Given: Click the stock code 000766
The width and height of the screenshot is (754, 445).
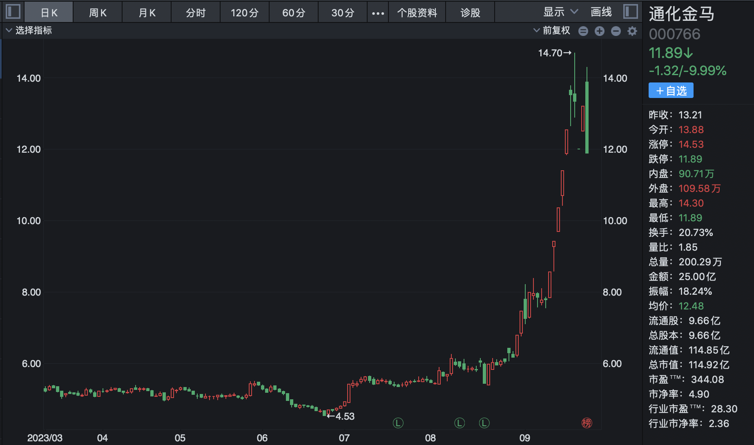Looking at the screenshot, I should [675, 34].
